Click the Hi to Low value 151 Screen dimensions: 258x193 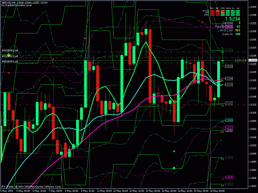[238, 30]
